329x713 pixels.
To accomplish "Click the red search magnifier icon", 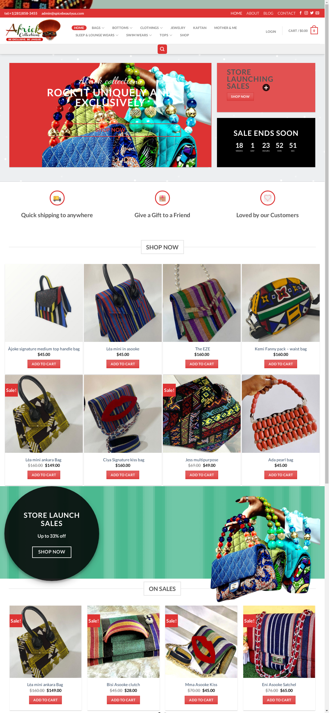I will (x=162, y=49).
